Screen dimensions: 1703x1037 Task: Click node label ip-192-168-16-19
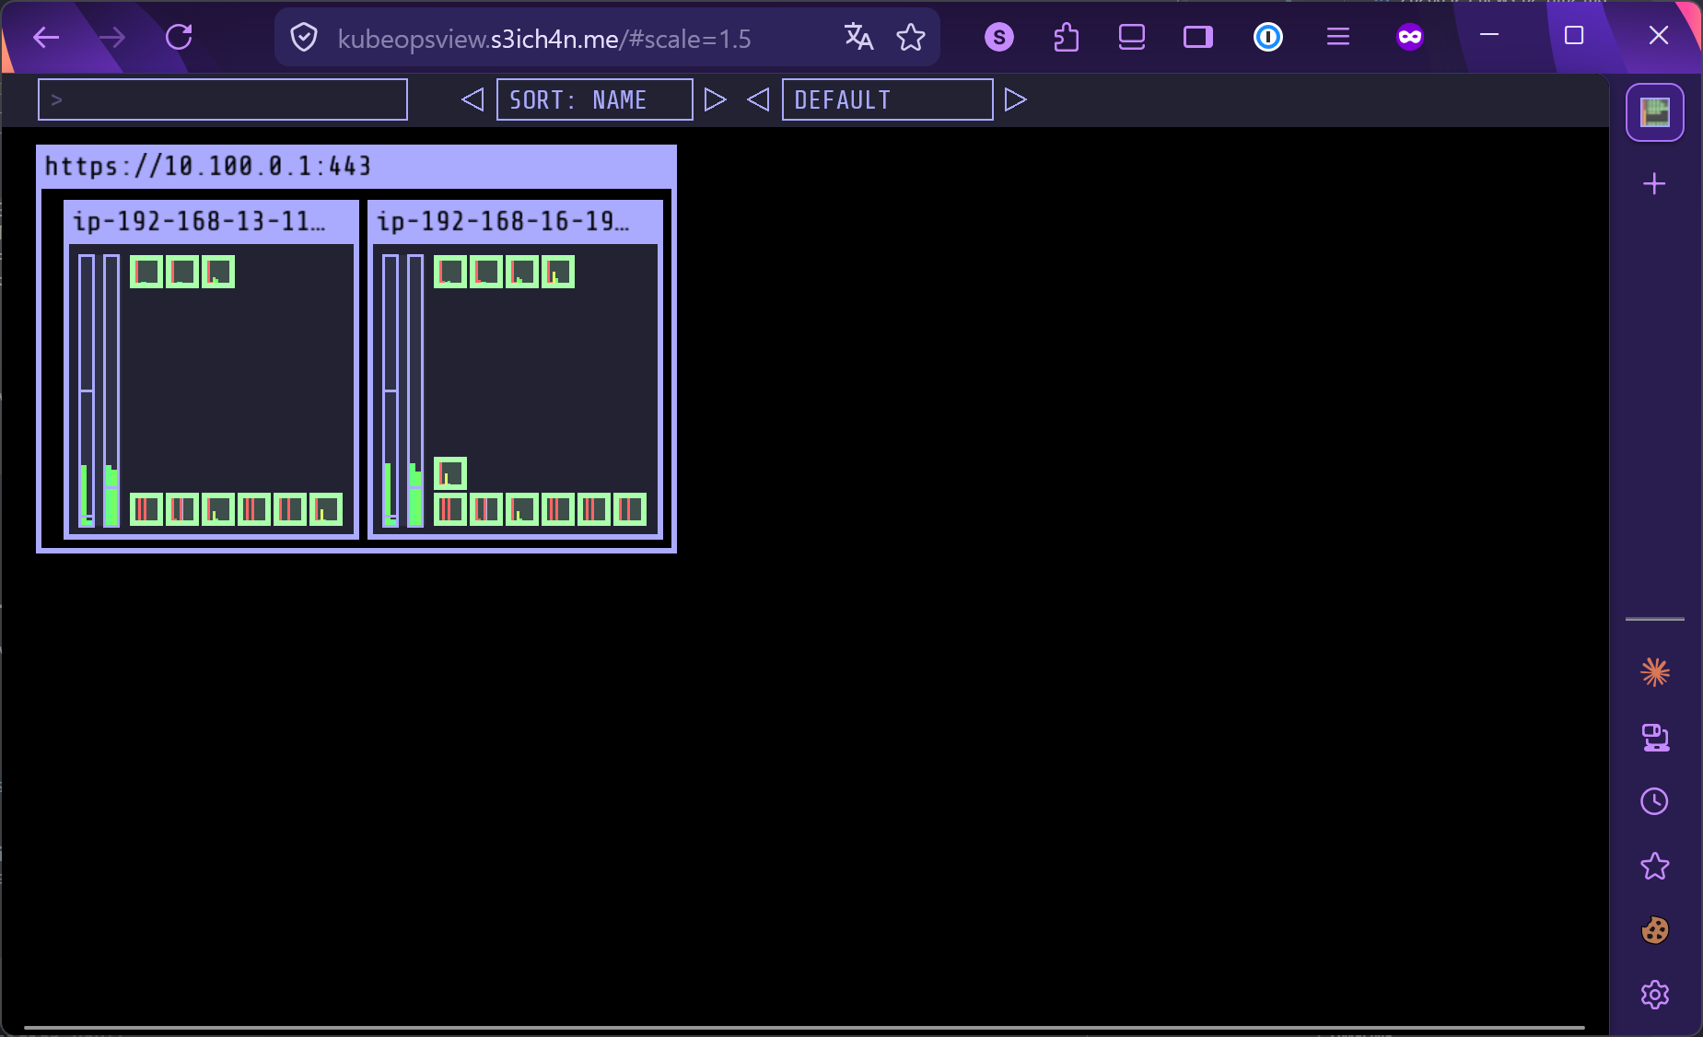(503, 222)
